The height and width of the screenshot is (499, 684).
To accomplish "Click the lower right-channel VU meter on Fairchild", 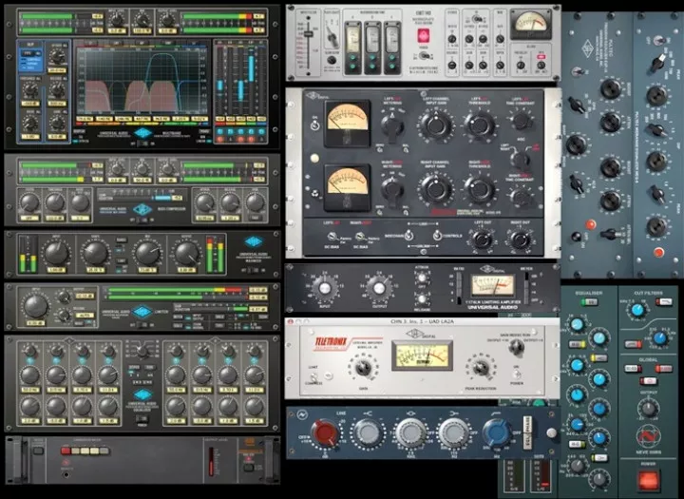I will click(x=348, y=188).
